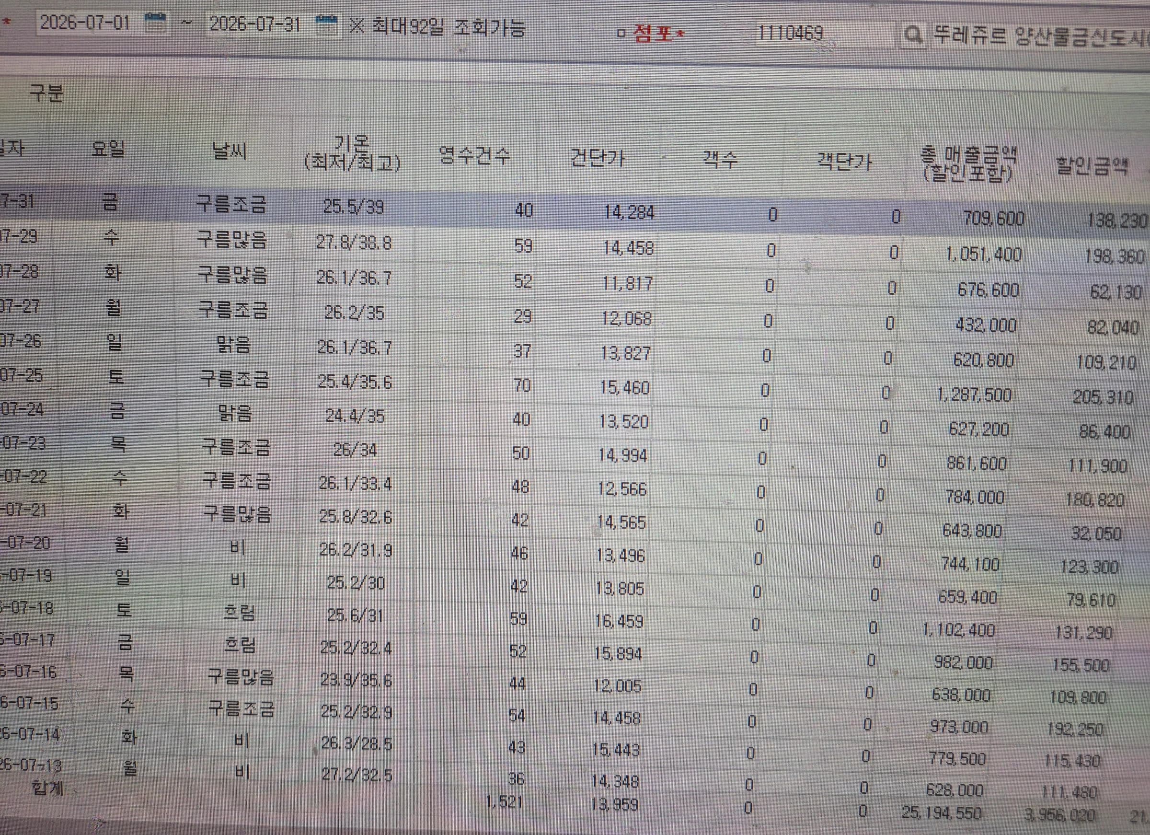Select the temperature cell 27.8/38.8
The width and height of the screenshot is (1150, 835).
tap(354, 243)
